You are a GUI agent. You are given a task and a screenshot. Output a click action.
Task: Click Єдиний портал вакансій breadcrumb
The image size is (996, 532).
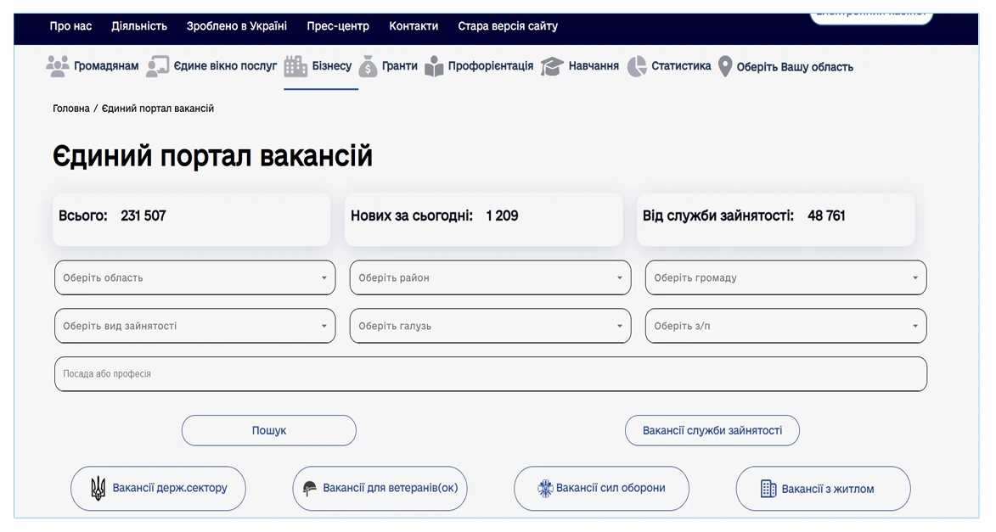click(158, 109)
